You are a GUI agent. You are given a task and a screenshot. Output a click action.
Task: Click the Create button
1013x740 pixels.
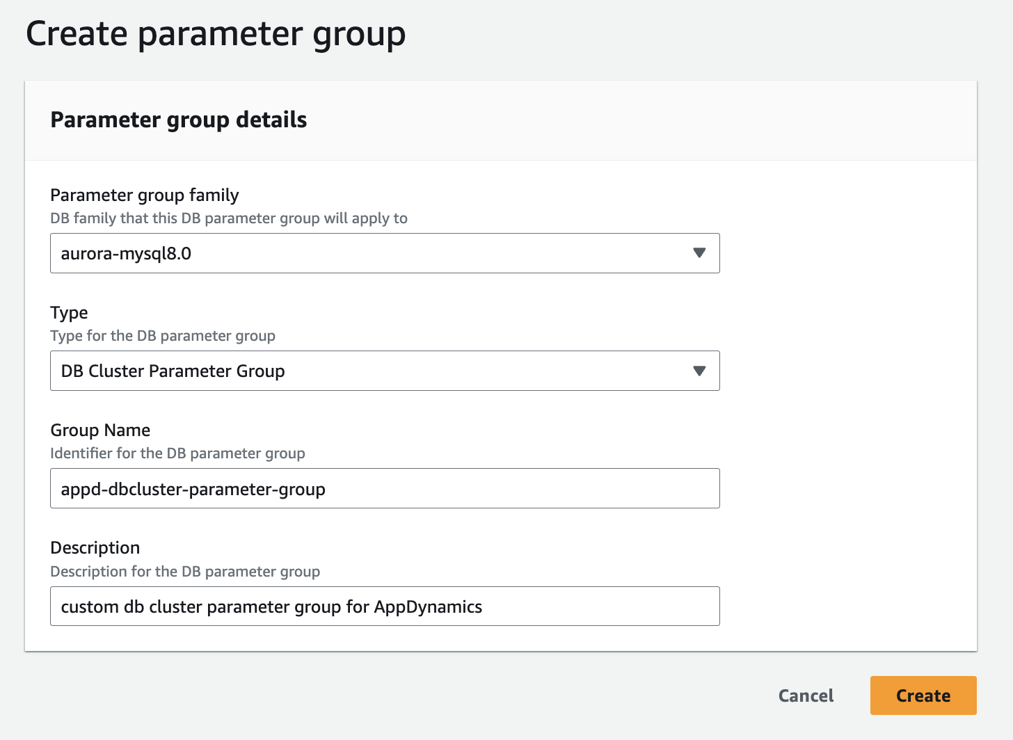point(923,695)
